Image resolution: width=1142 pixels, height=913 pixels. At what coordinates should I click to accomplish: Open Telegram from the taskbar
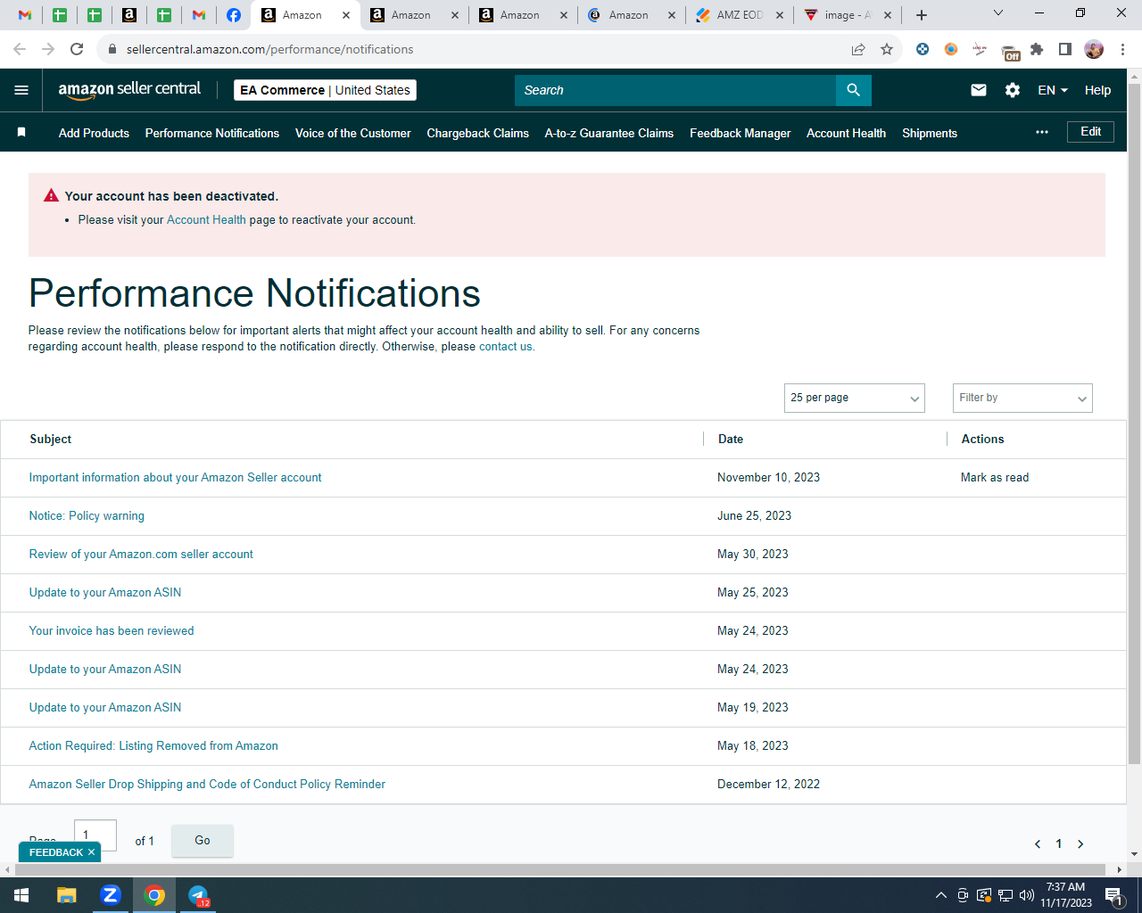pyautogui.click(x=198, y=895)
